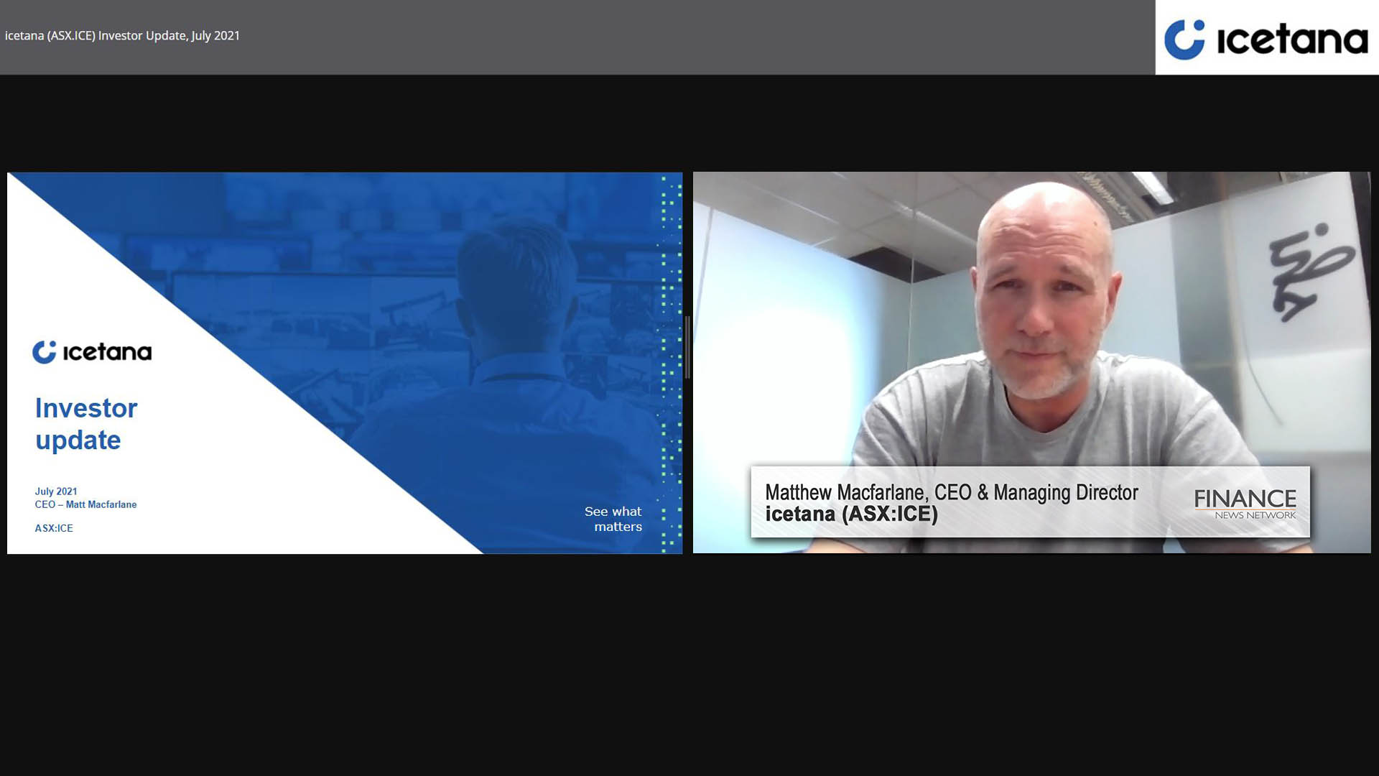This screenshot has width=1379, height=776.
Task: Click the blue circular icetana symbol top-right
Action: coord(1184,40)
